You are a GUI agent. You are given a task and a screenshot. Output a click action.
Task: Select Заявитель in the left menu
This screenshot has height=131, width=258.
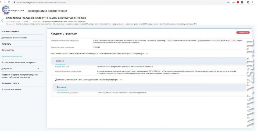[x=6, y=44]
